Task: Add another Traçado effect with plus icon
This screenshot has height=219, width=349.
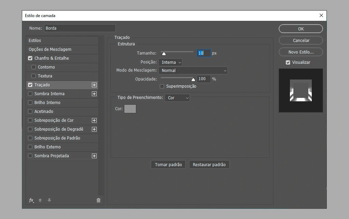Action: [x=94, y=85]
